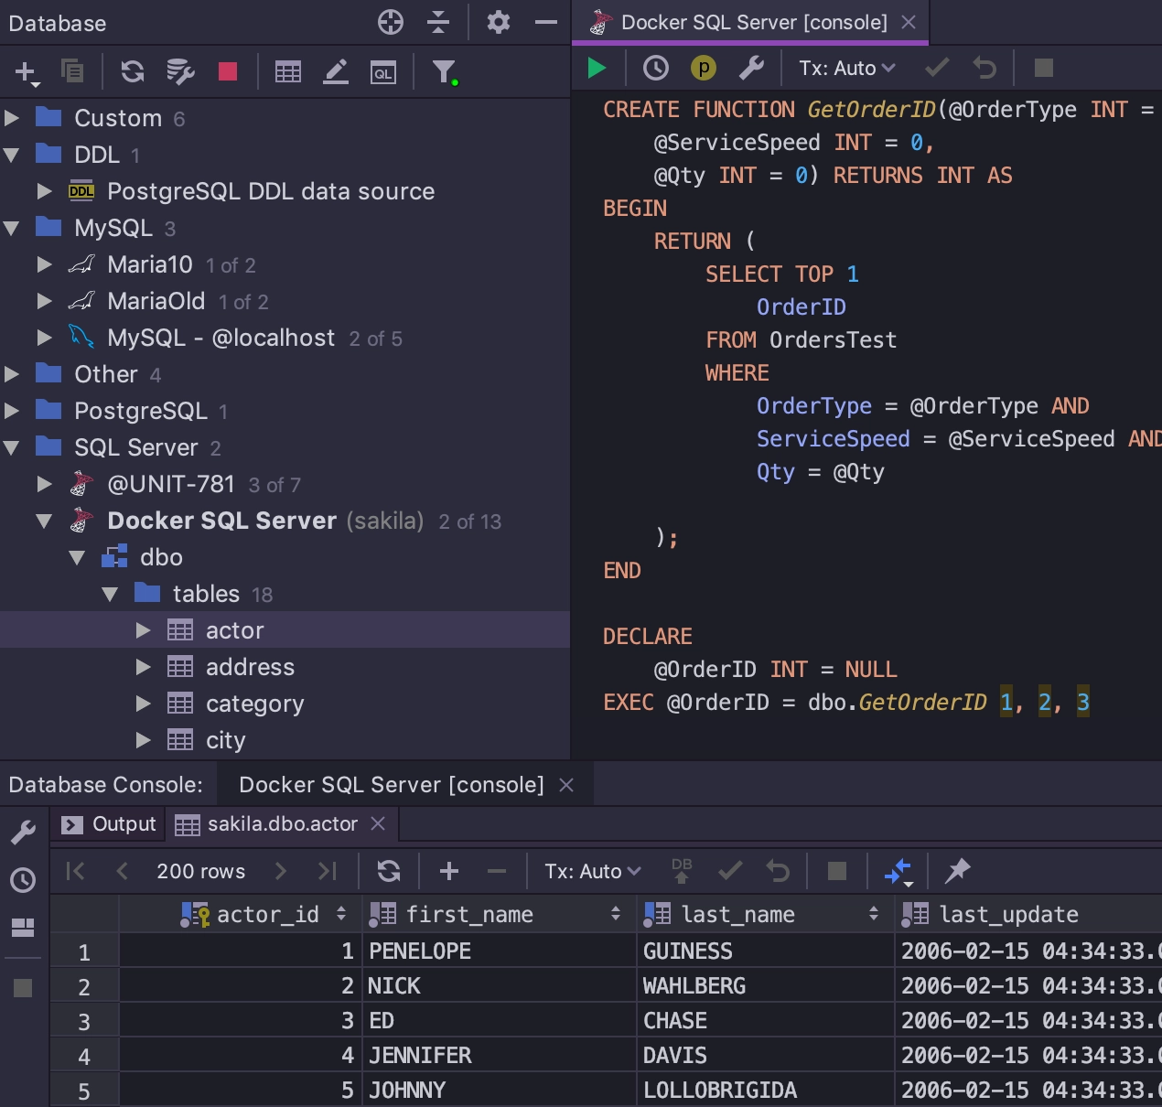1162x1107 pixels.
Task: Click the LOLLOBRIGIDA last_name cell
Action: (765, 1090)
